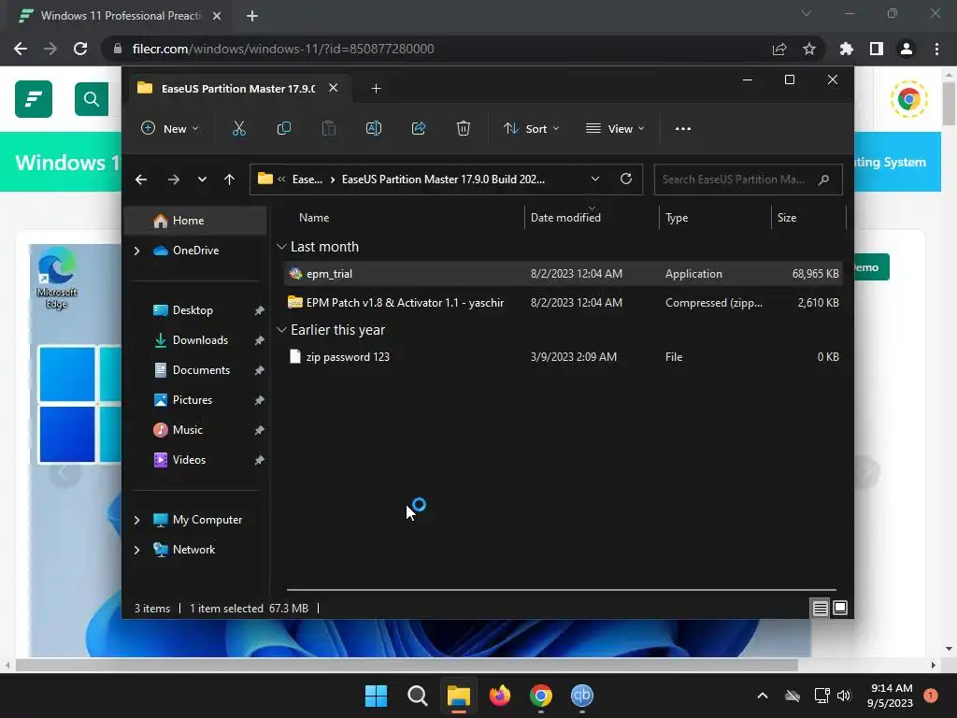Open Desktop quick access folder
Viewport: 957px width, 718px height.
point(193,310)
